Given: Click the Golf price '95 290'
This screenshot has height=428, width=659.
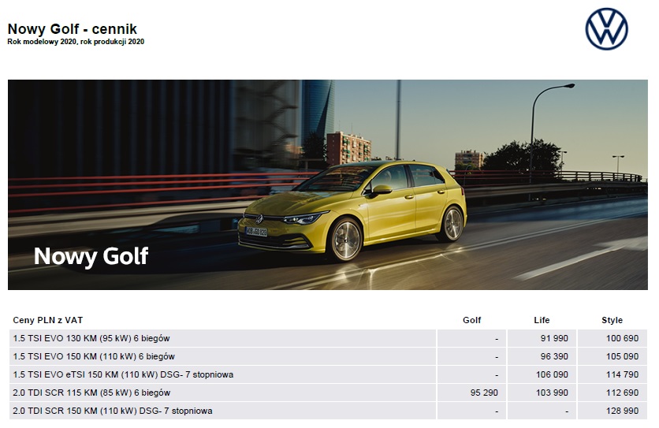Looking at the screenshot, I should click(484, 393).
